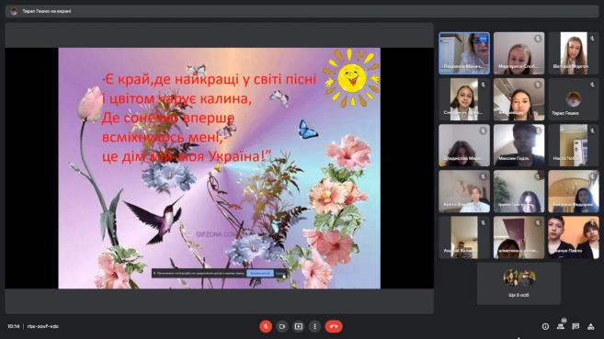Click the presenter banner Тарас Гешко at top
Screen dimensions: 604x339
click(47, 11)
